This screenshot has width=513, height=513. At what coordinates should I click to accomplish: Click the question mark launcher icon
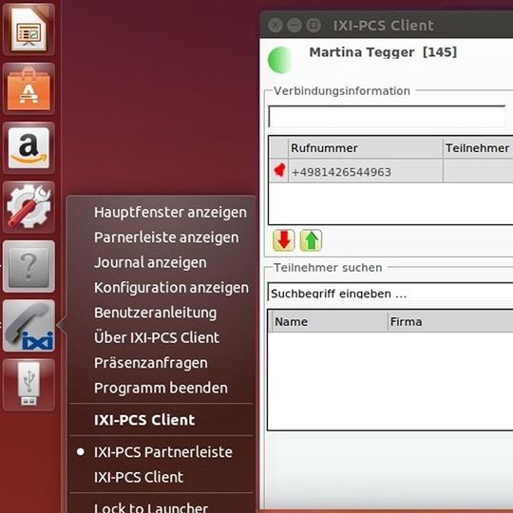pyautogui.click(x=28, y=266)
